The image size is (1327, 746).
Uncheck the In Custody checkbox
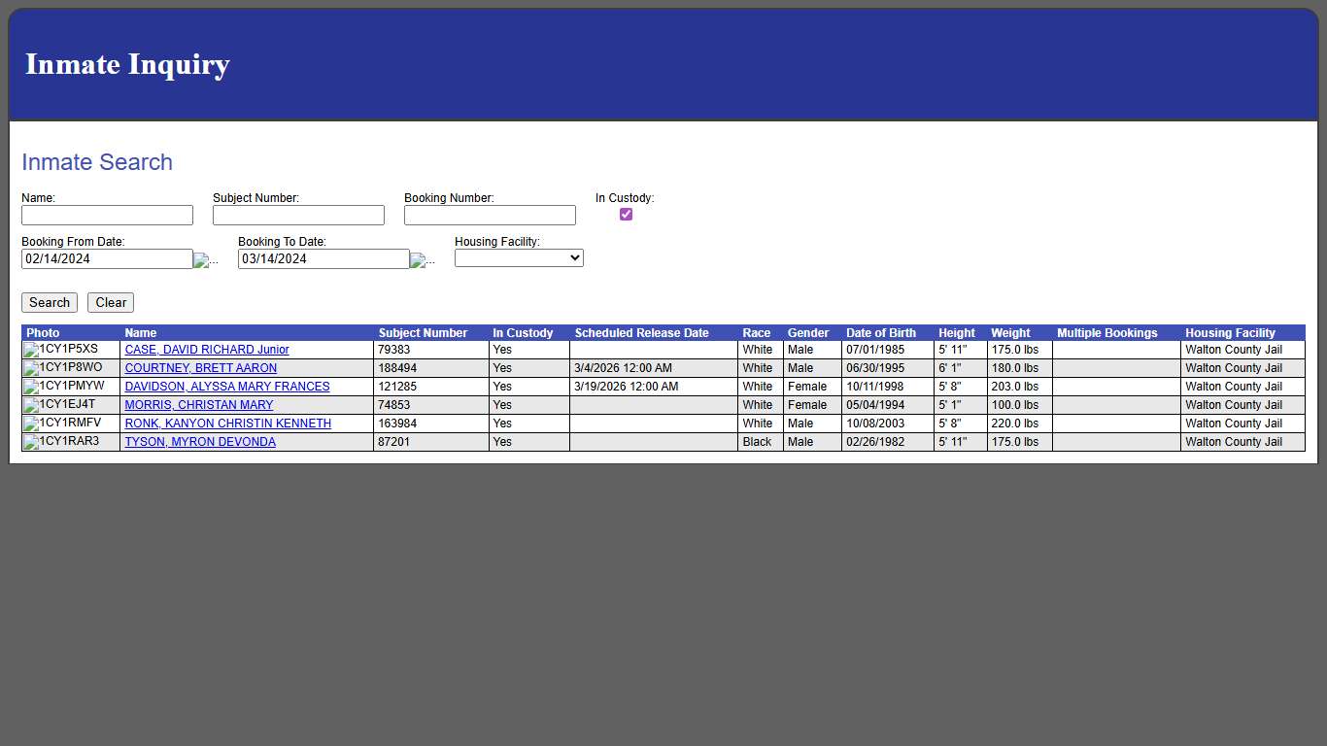coord(625,214)
